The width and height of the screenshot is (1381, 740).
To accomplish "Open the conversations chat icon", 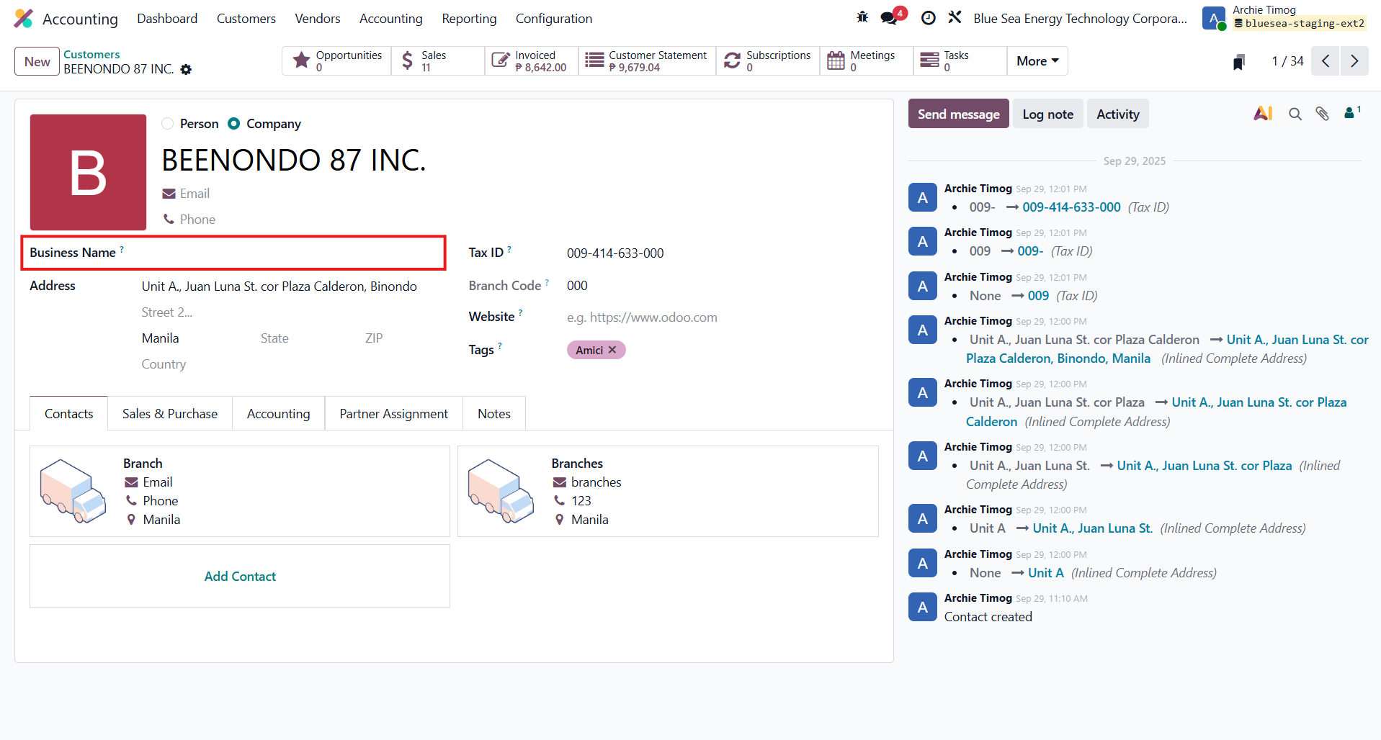I will pyautogui.click(x=890, y=18).
